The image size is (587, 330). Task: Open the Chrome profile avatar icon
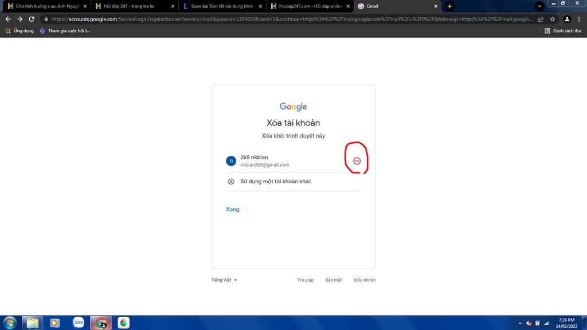pos(567,19)
